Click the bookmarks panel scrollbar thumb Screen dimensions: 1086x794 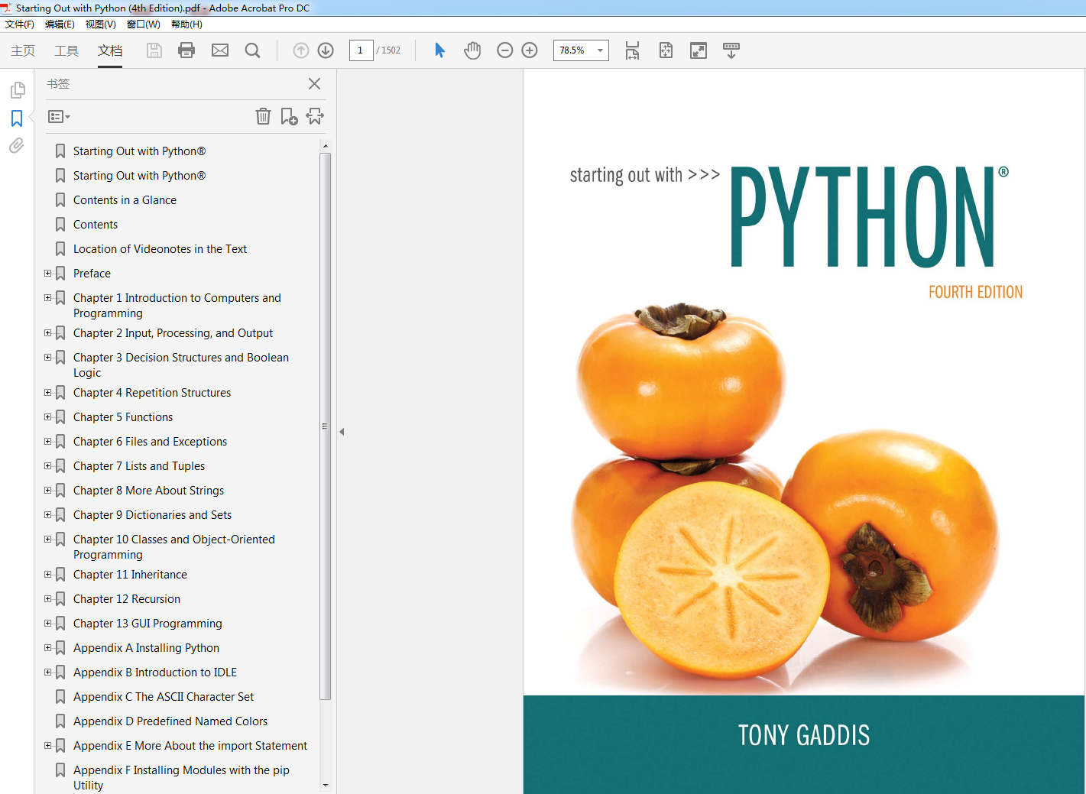coord(326,426)
